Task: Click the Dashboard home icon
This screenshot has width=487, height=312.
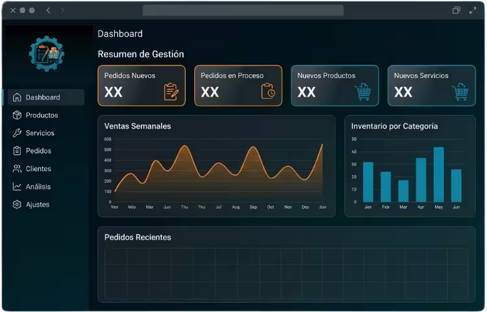Action: click(17, 97)
